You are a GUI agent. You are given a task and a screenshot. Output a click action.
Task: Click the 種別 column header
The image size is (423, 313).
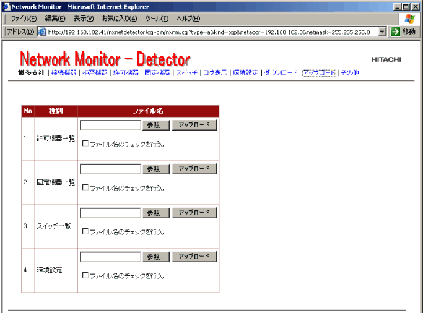pyautogui.click(x=56, y=111)
